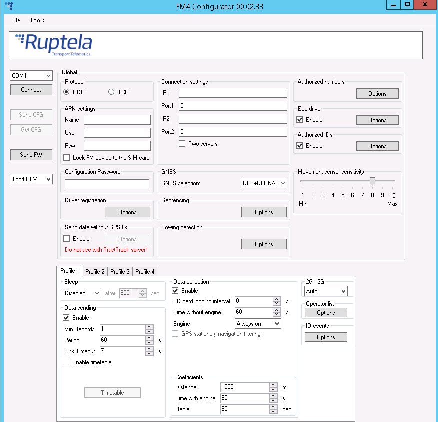Click the IP2 input field
Image resolution: width=438 pixels, height=422 pixels.
pyautogui.click(x=233, y=119)
